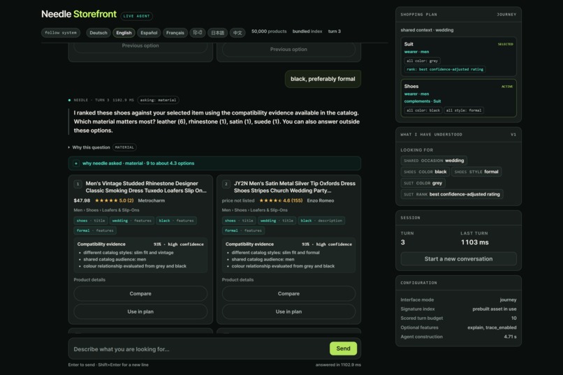
Task: Switch language to Español
Action: tap(149, 33)
